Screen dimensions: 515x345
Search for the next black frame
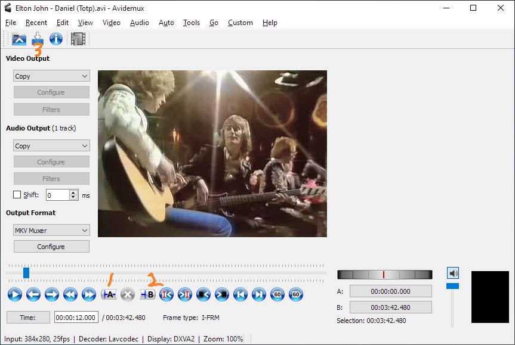pos(222,294)
